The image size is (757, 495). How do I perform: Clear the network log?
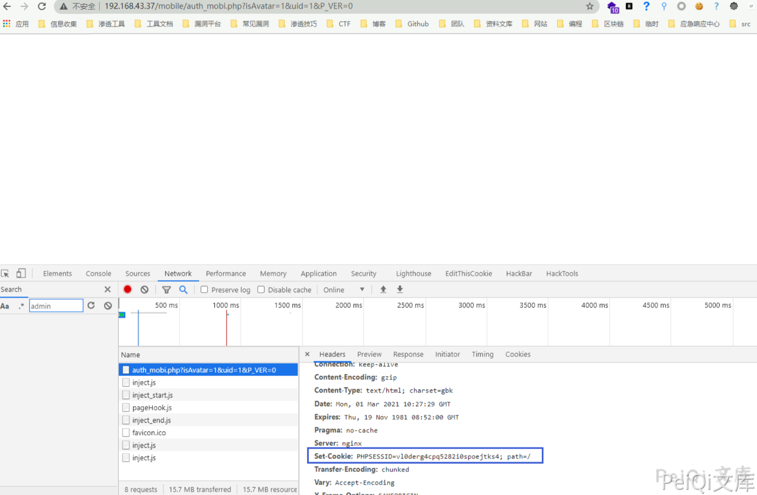coord(144,290)
